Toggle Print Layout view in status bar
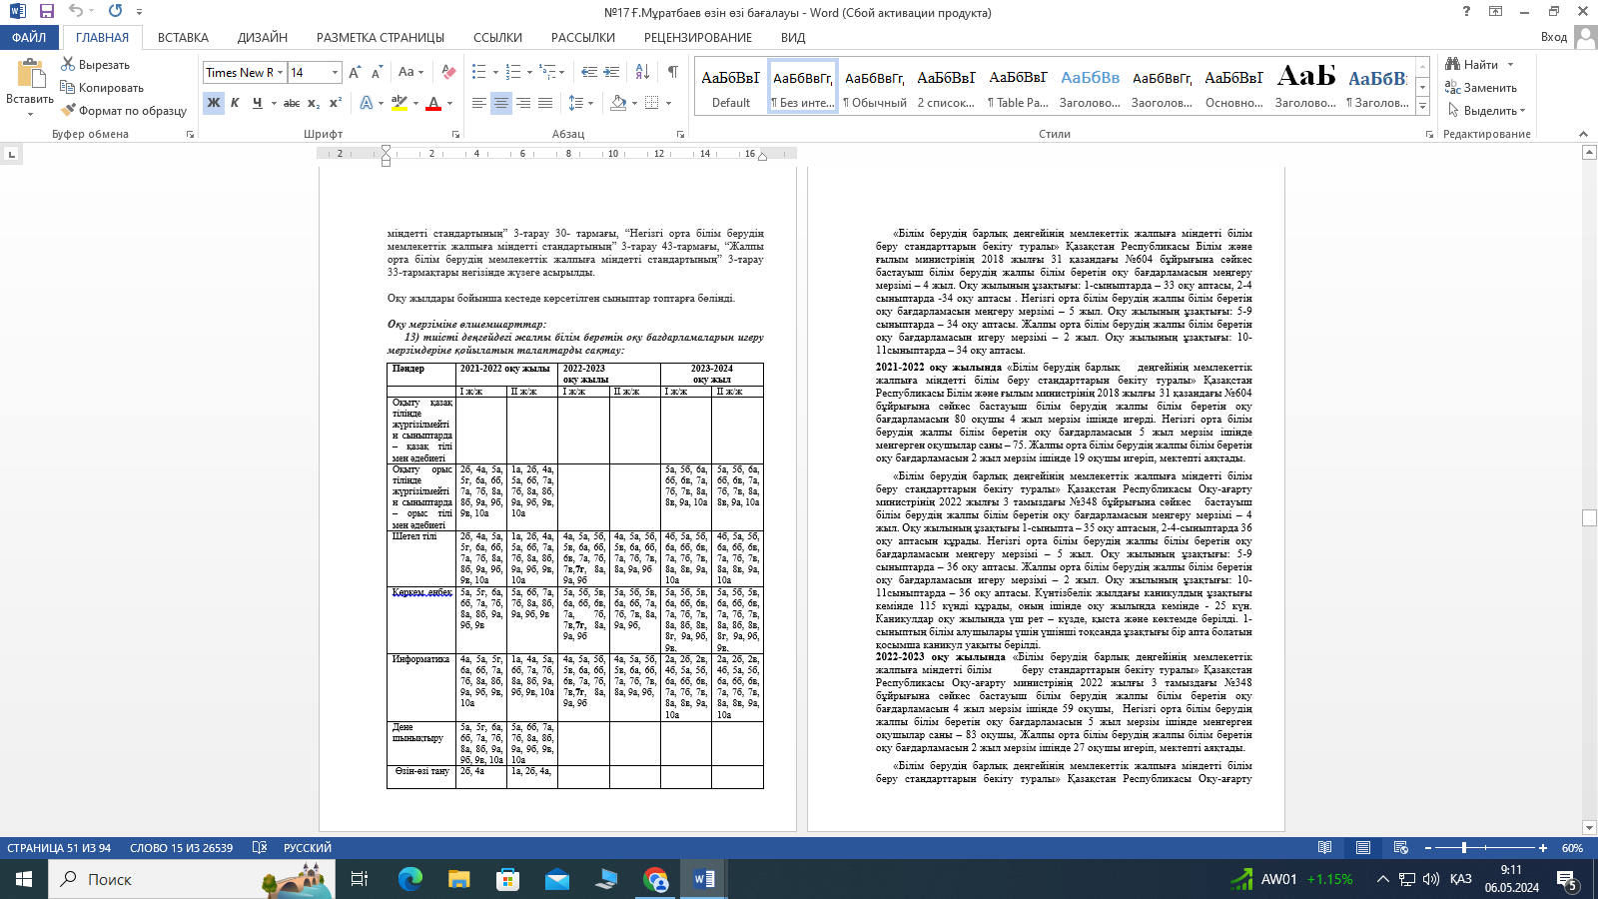 pos(1362,848)
